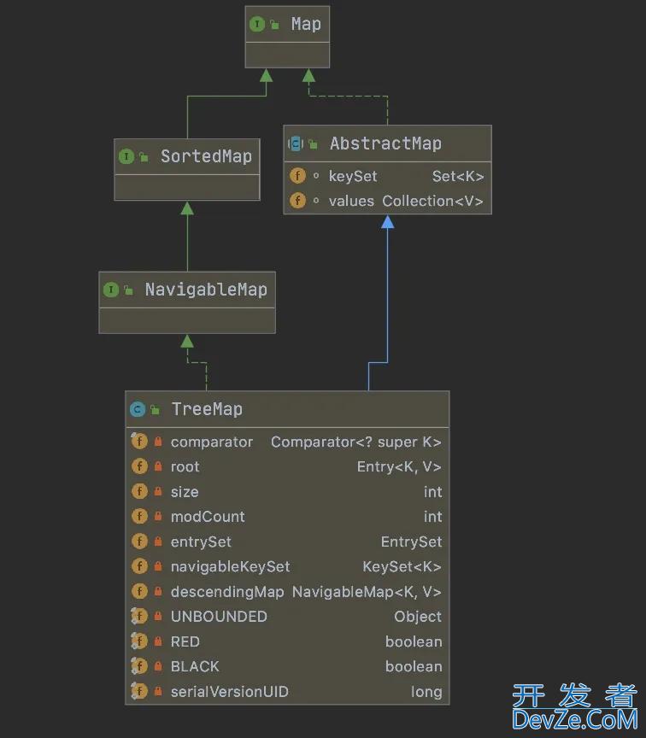The image size is (646, 738).
Task: Click the NavigableMap<K, V> type label
Action: tap(367, 592)
